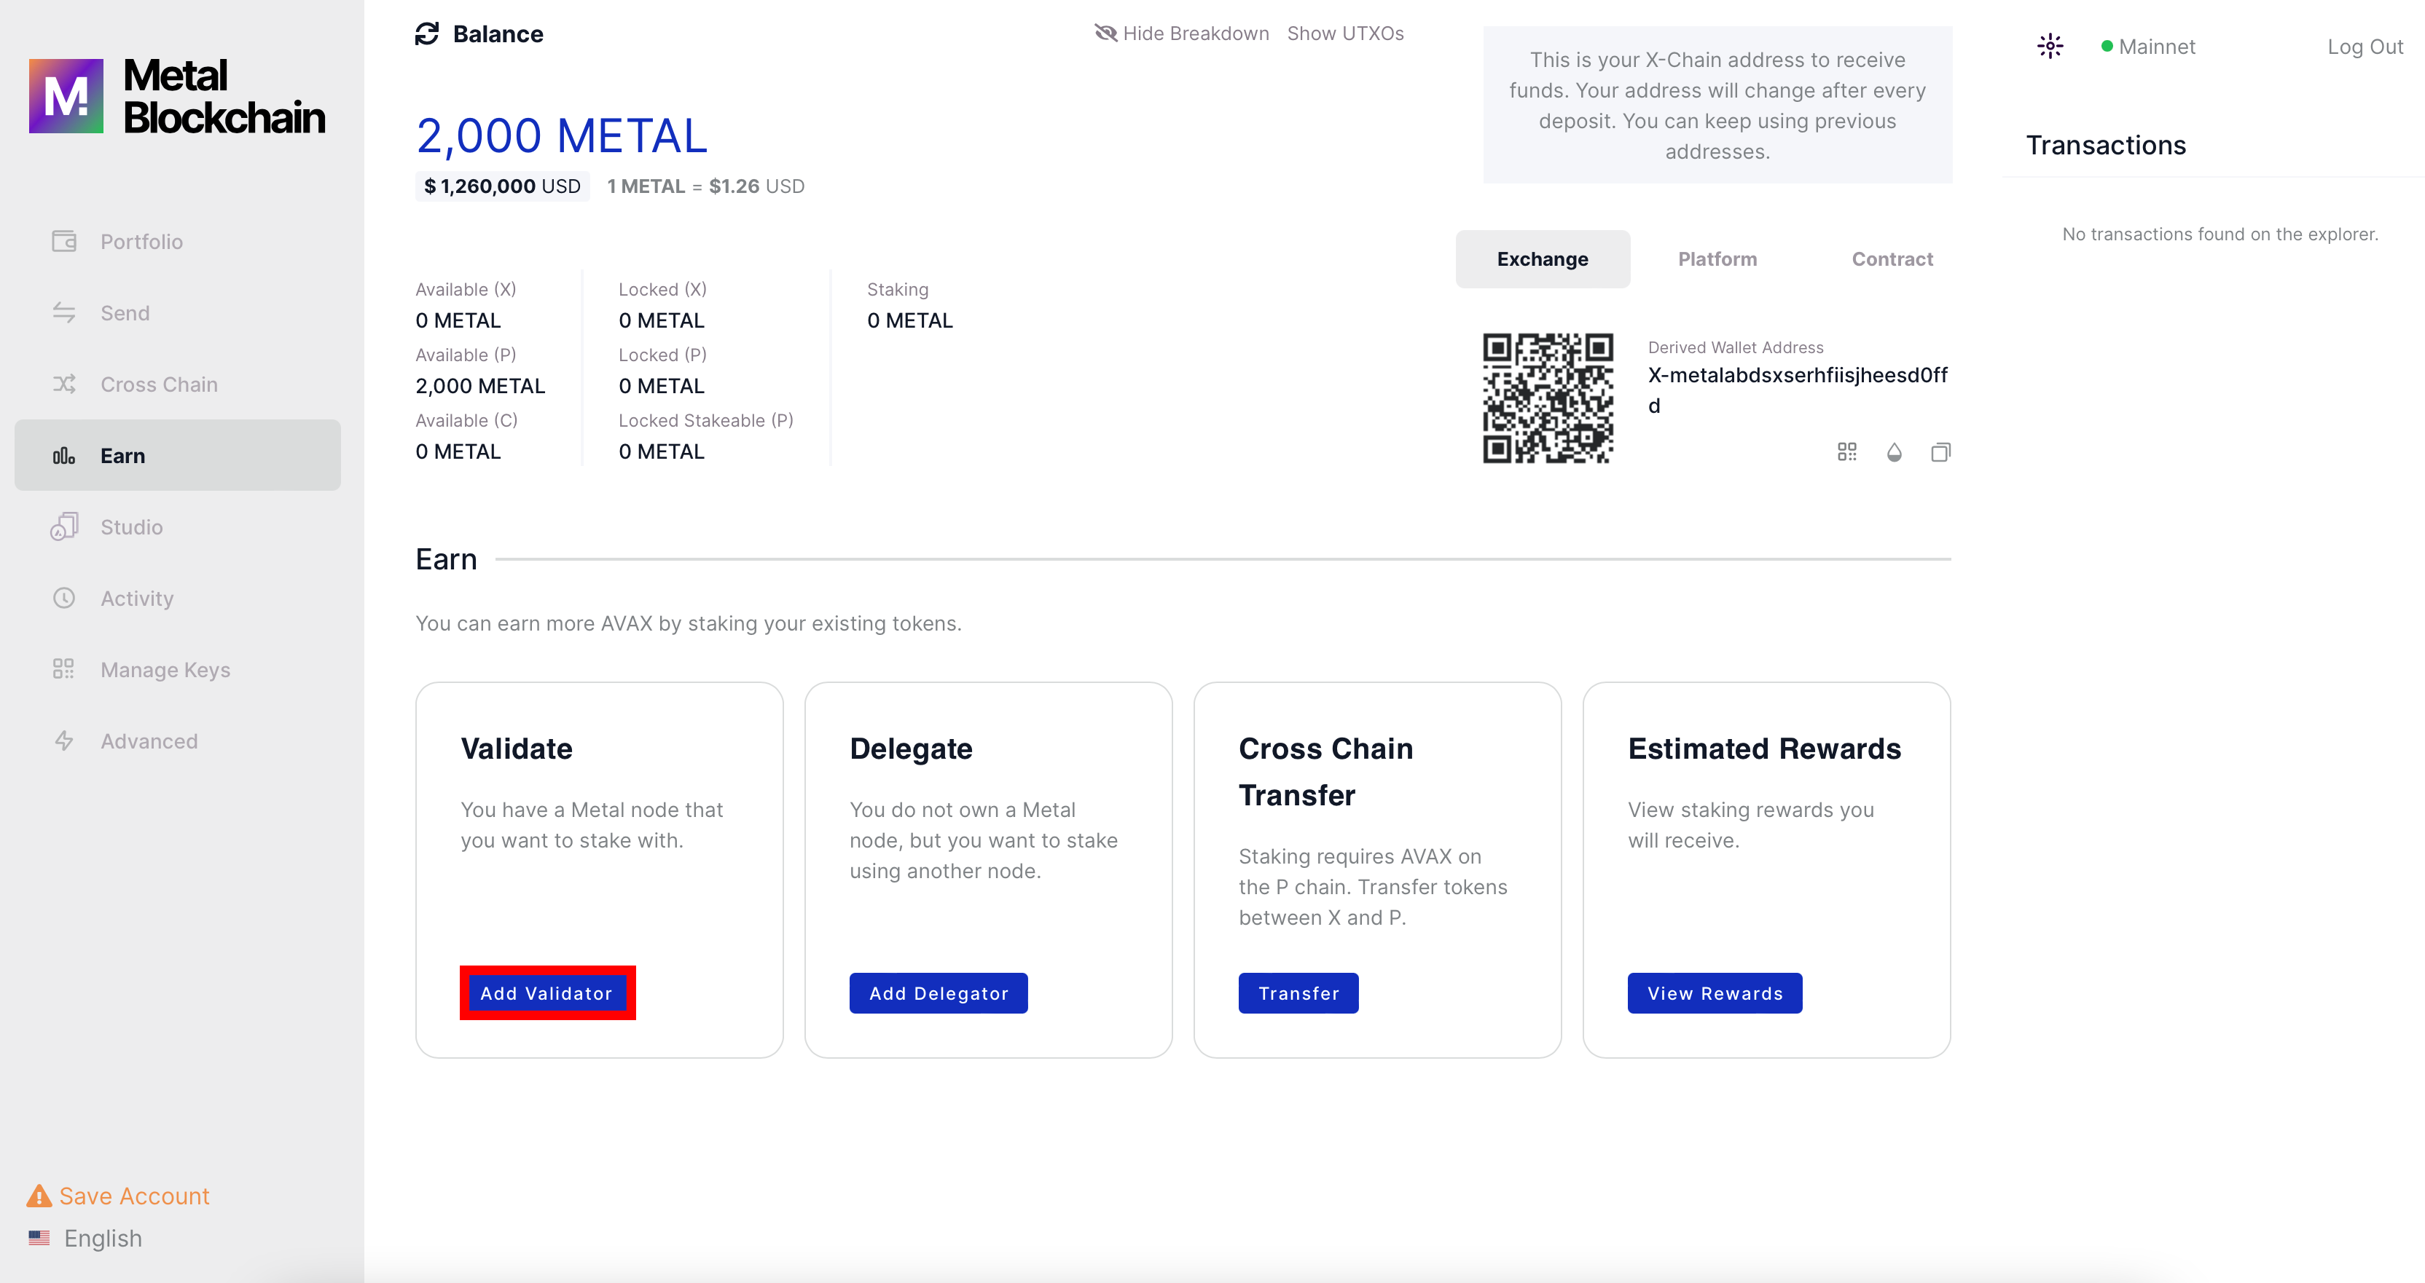Click the Save Account warning icon
The height and width of the screenshot is (1283, 2425).
point(39,1196)
